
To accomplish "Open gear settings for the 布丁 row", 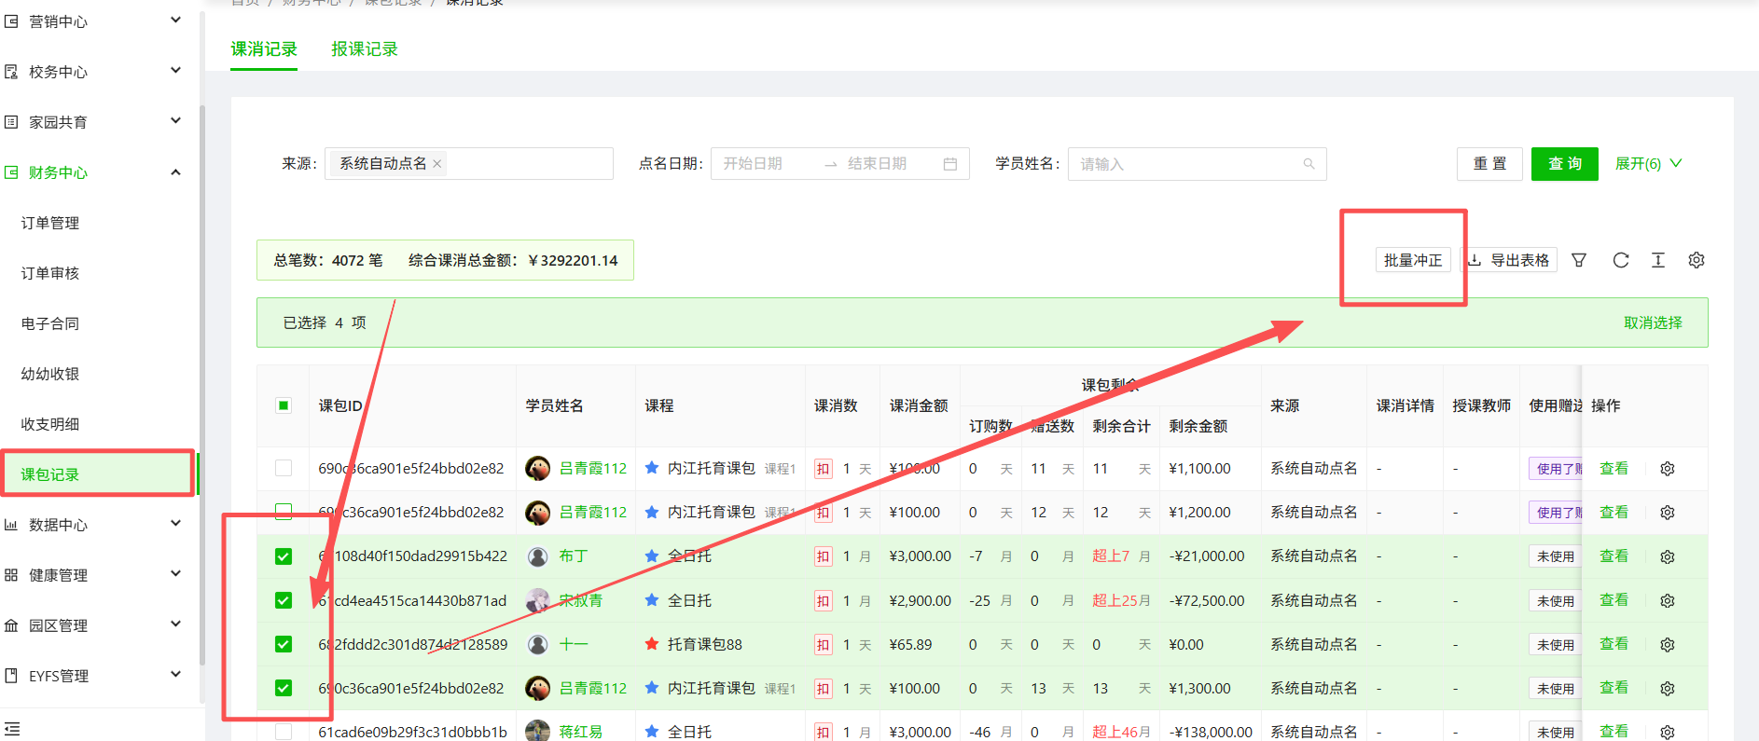I will pyautogui.click(x=1668, y=556).
